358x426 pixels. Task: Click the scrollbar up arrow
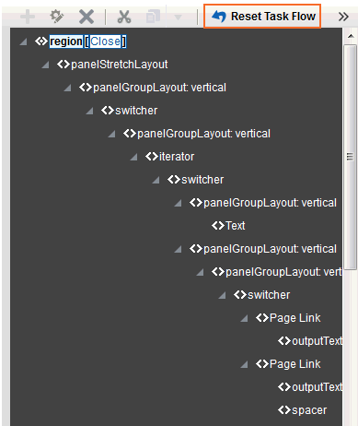351,37
